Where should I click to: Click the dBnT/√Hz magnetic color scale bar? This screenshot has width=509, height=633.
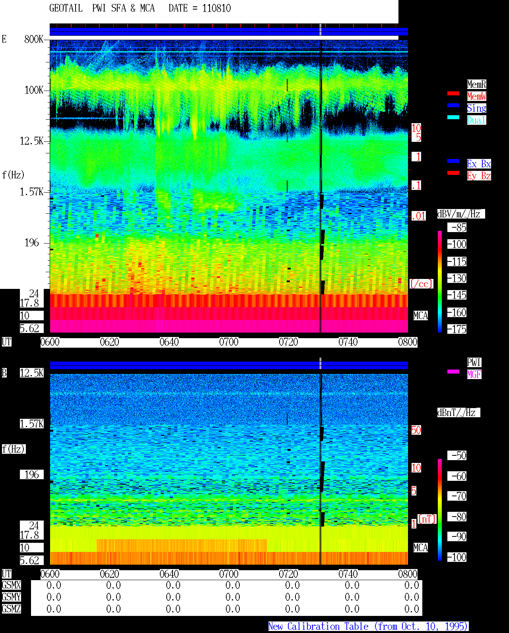440,510
